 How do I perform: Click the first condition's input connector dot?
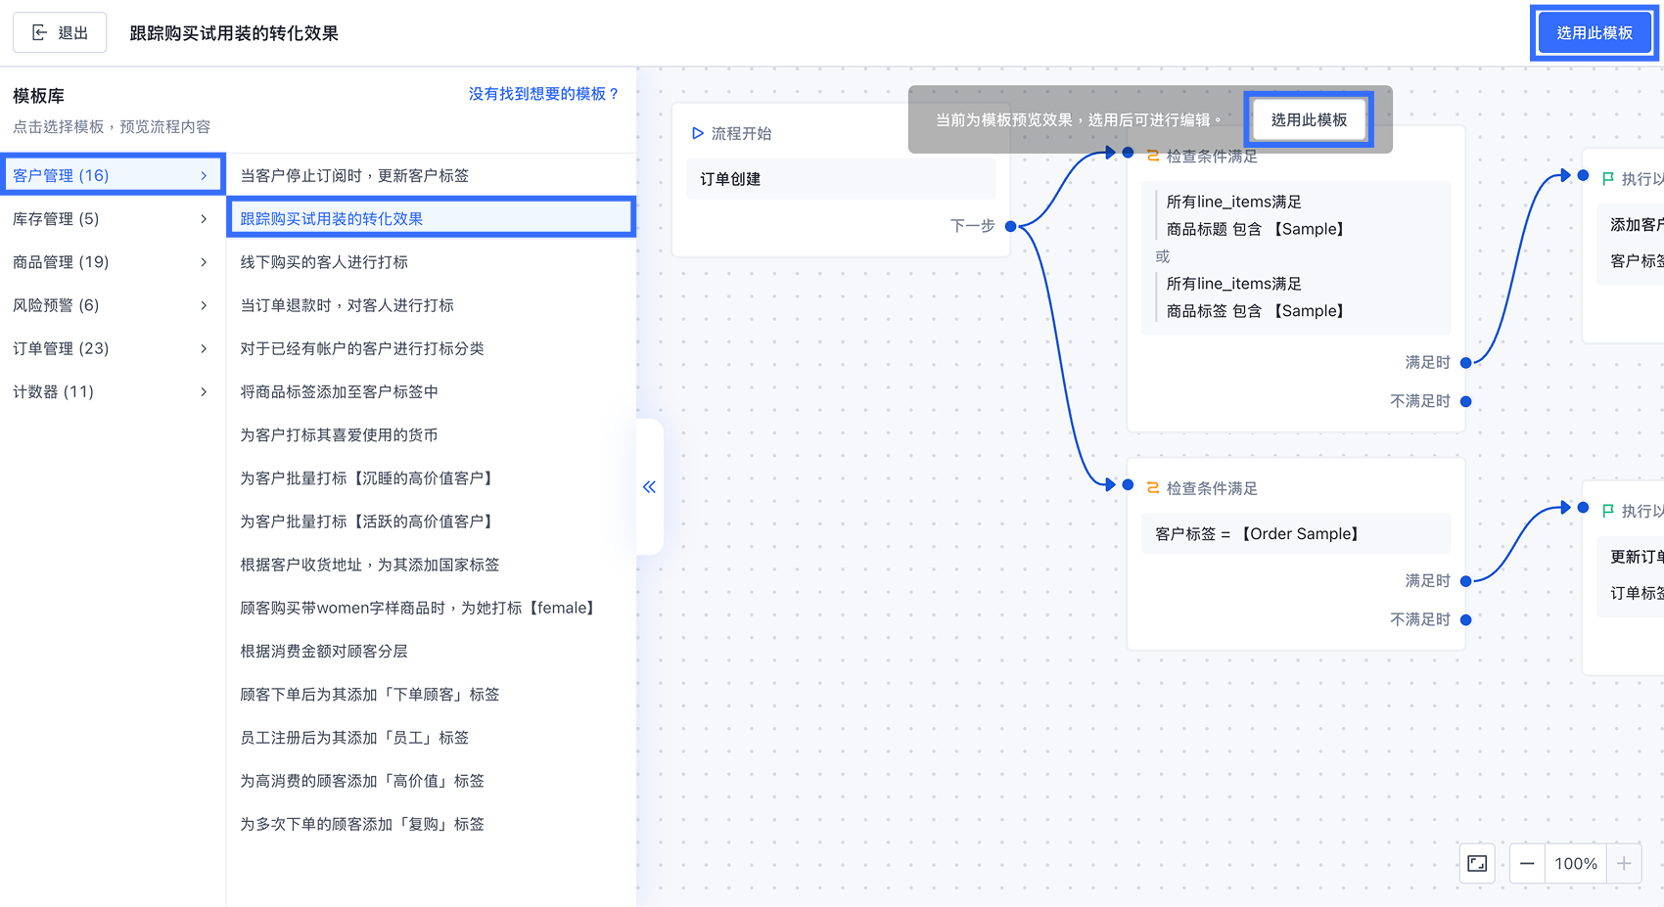point(1128,153)
